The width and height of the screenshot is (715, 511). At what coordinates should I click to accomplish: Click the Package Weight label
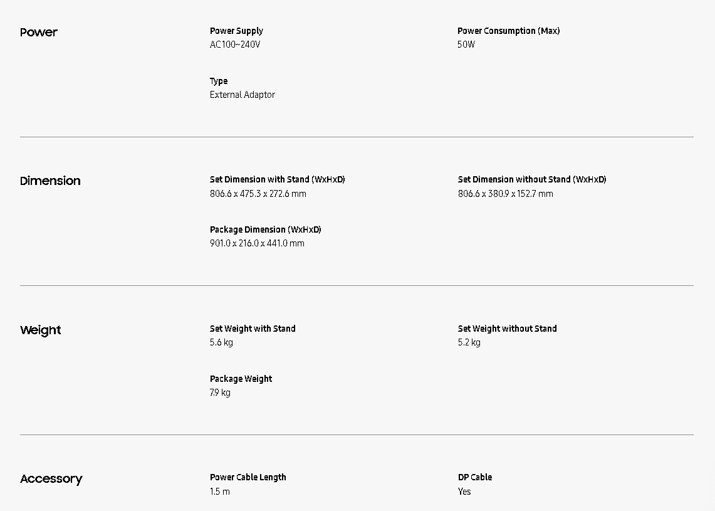pos(241,379)
